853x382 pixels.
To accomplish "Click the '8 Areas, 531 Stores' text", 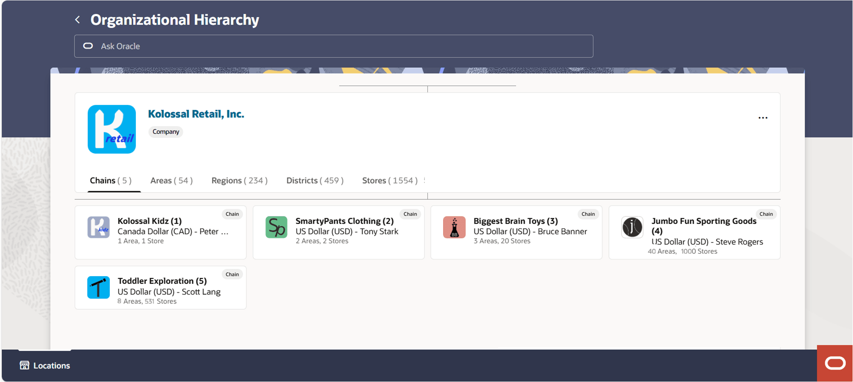I will click(147, 301).
